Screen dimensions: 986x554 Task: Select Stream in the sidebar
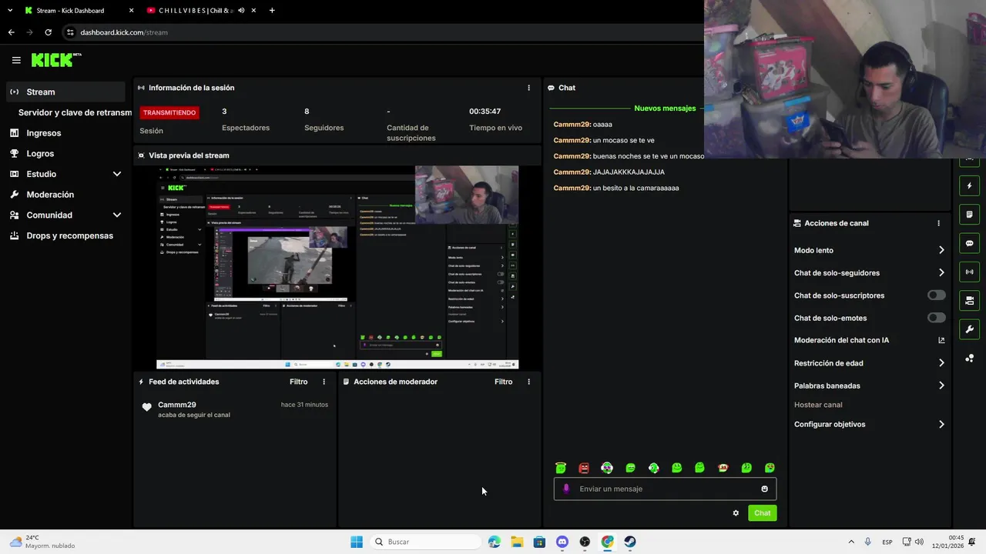click(65, 92)
